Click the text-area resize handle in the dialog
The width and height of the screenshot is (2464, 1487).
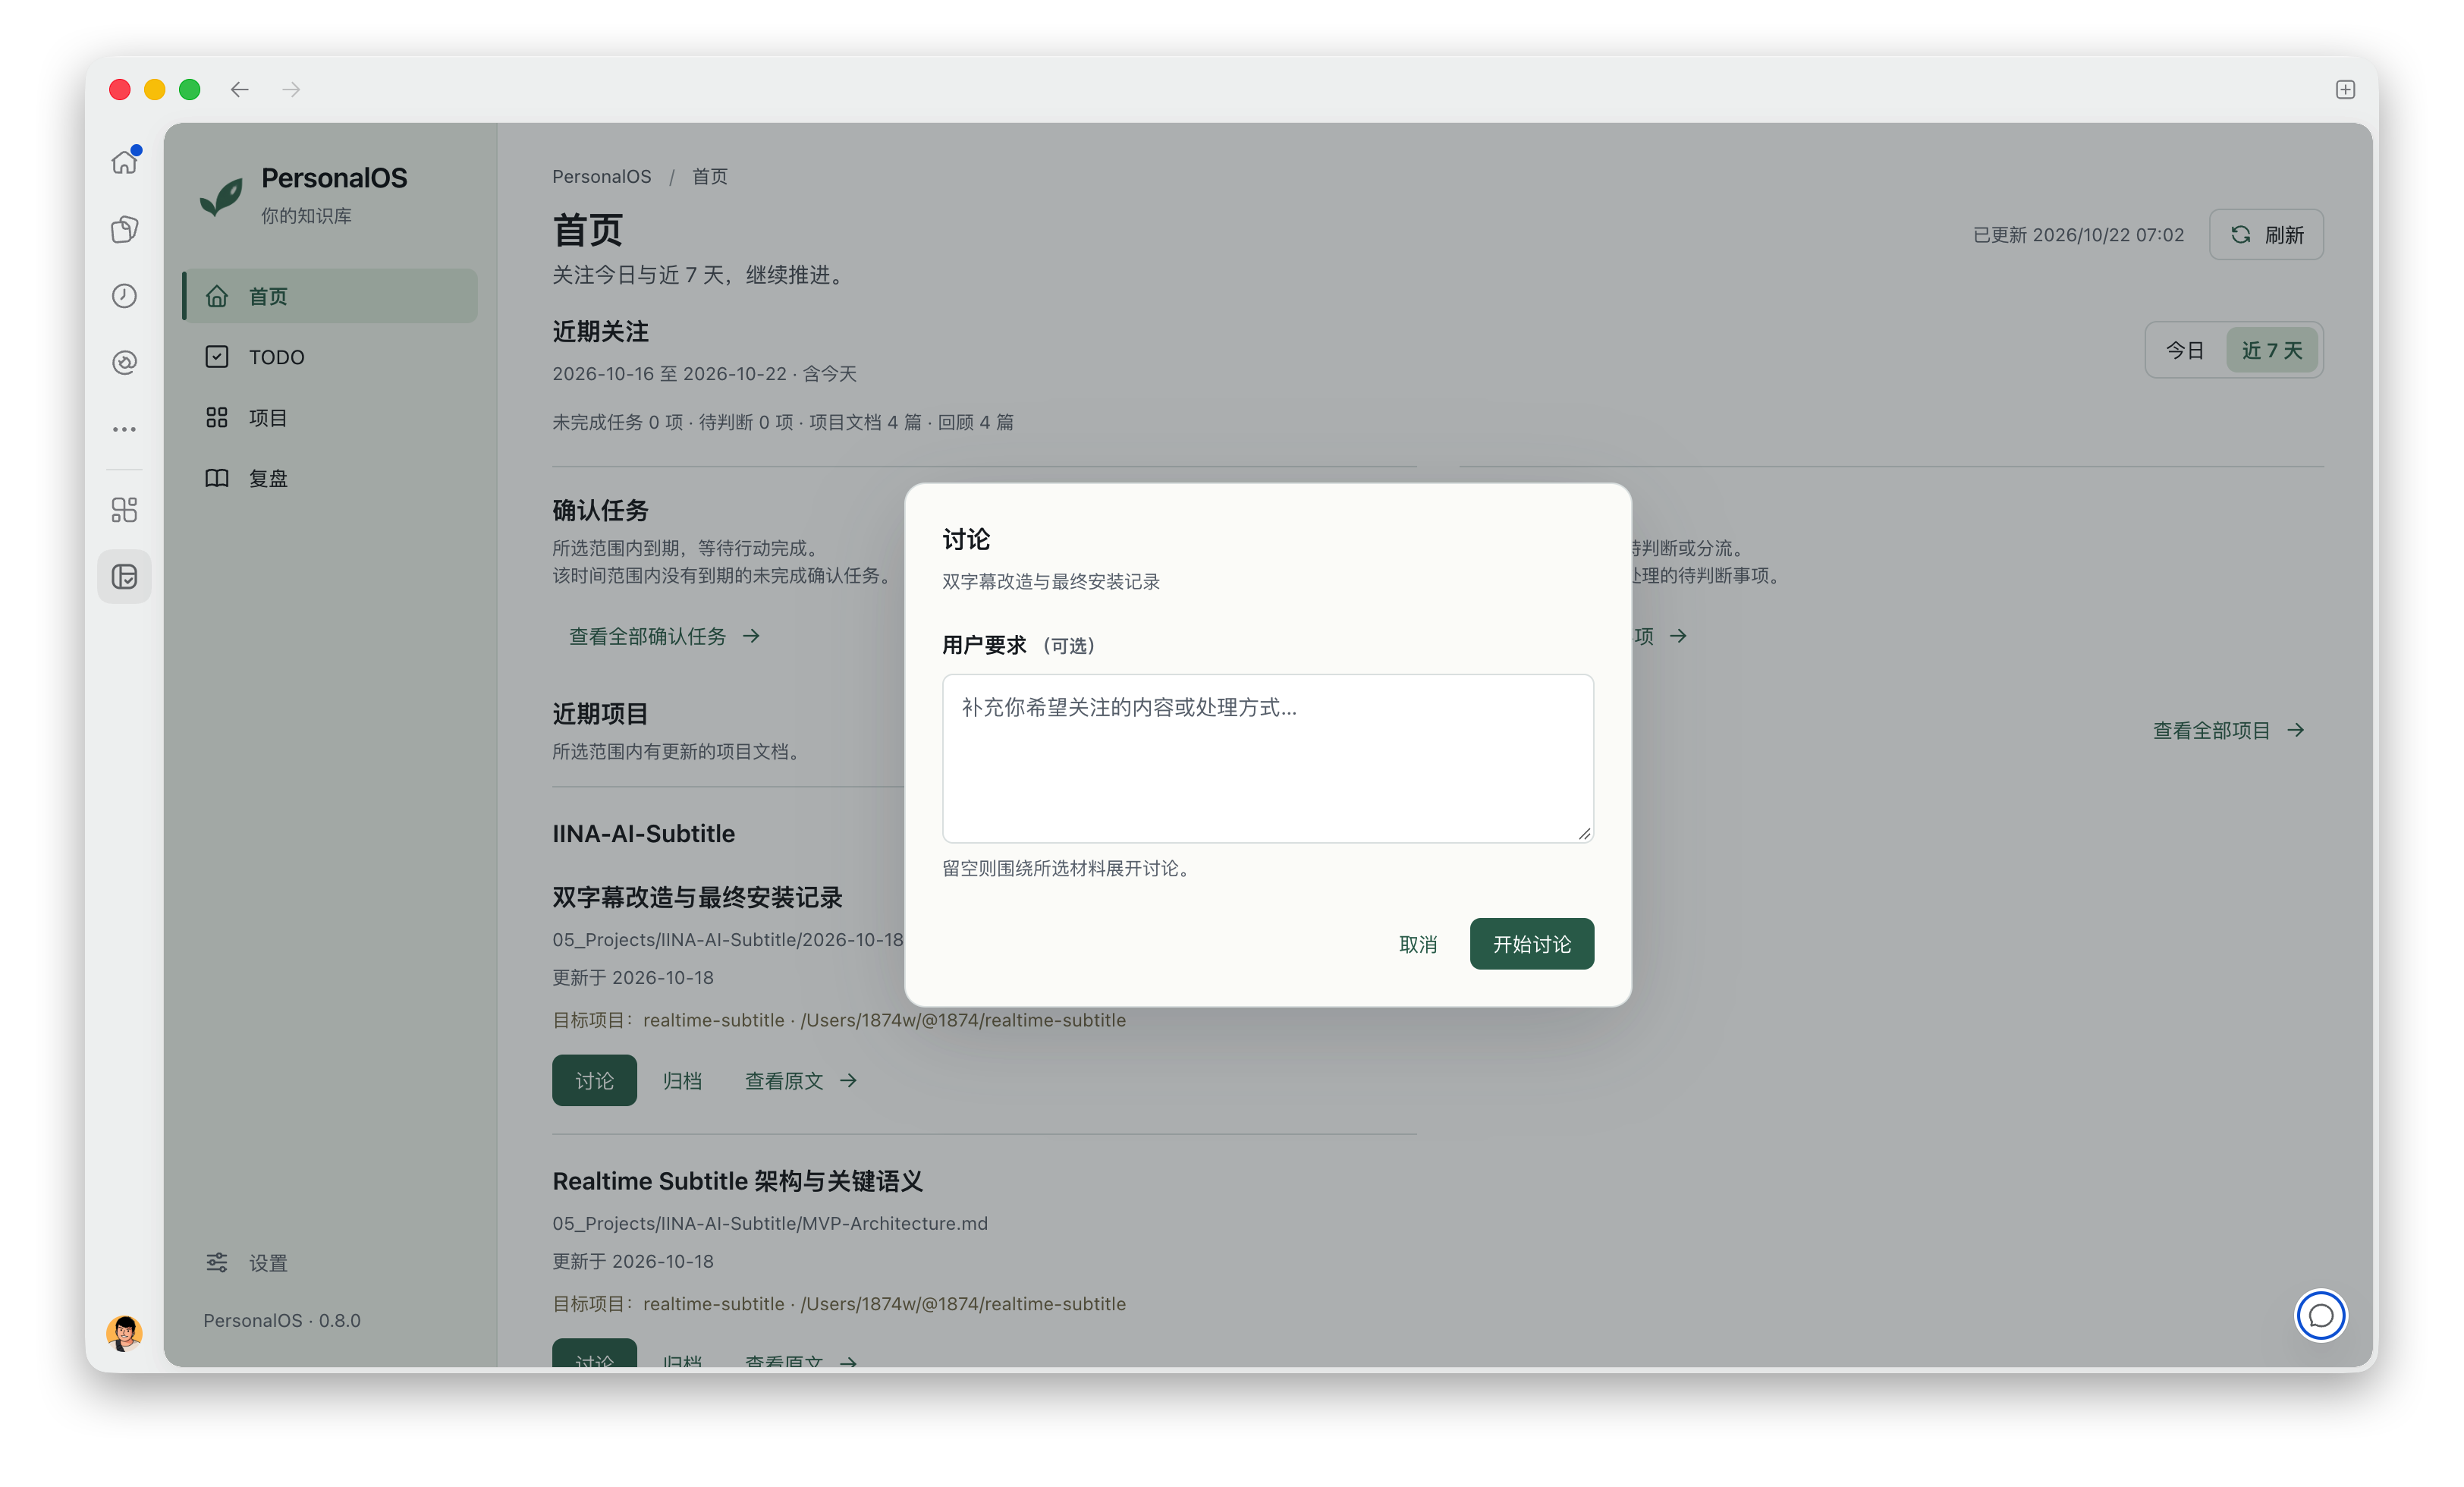click(x=1584, y=834)
